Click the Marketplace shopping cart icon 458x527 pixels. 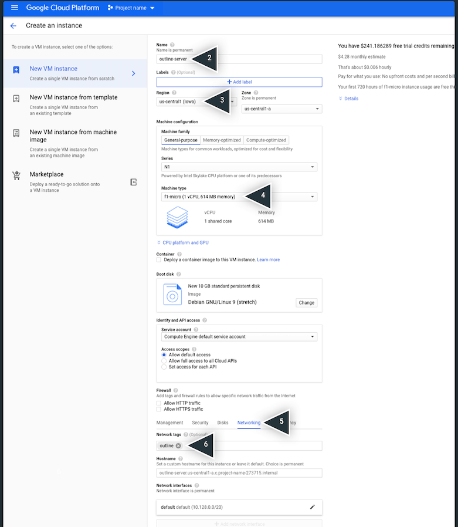16,175
